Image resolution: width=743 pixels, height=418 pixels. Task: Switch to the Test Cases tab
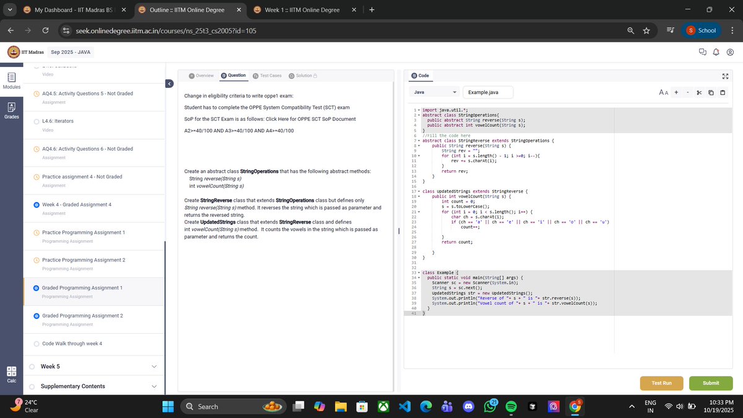[x=267, y=76]
